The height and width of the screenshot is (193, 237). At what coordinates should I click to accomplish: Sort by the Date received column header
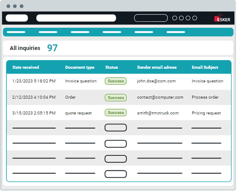click(x=26, y=67)
